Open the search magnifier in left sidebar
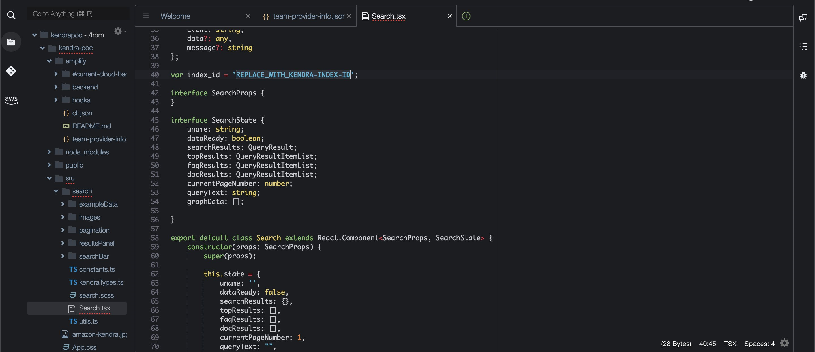Image resolution: width=815 pixels, height=352 pixels. click(11, 15)
